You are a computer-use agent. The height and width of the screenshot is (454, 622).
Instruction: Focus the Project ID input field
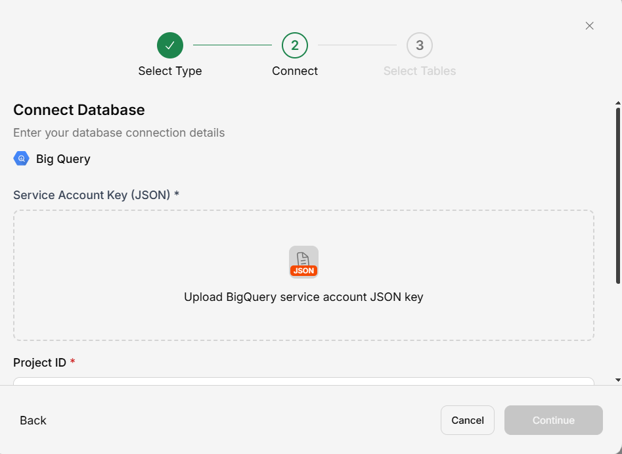tap(303, 381)
